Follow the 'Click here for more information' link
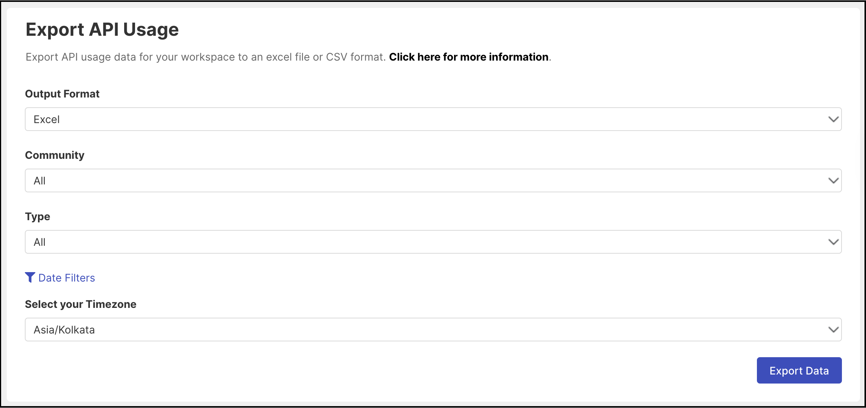 click(x=469, y=57)
